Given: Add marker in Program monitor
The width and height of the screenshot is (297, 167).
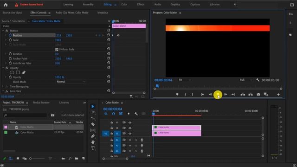Looking at the screenshot, I should [x=177, y=94].
